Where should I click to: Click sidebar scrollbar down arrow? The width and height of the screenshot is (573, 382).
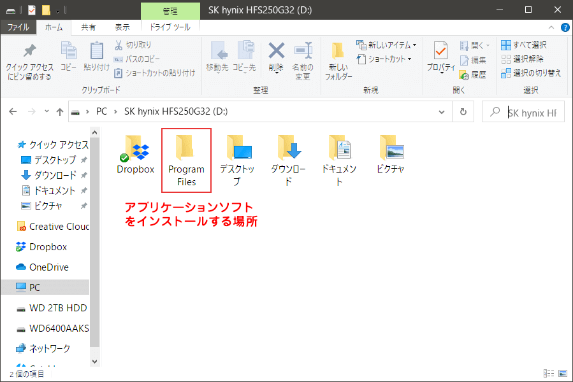click(94, 362)
